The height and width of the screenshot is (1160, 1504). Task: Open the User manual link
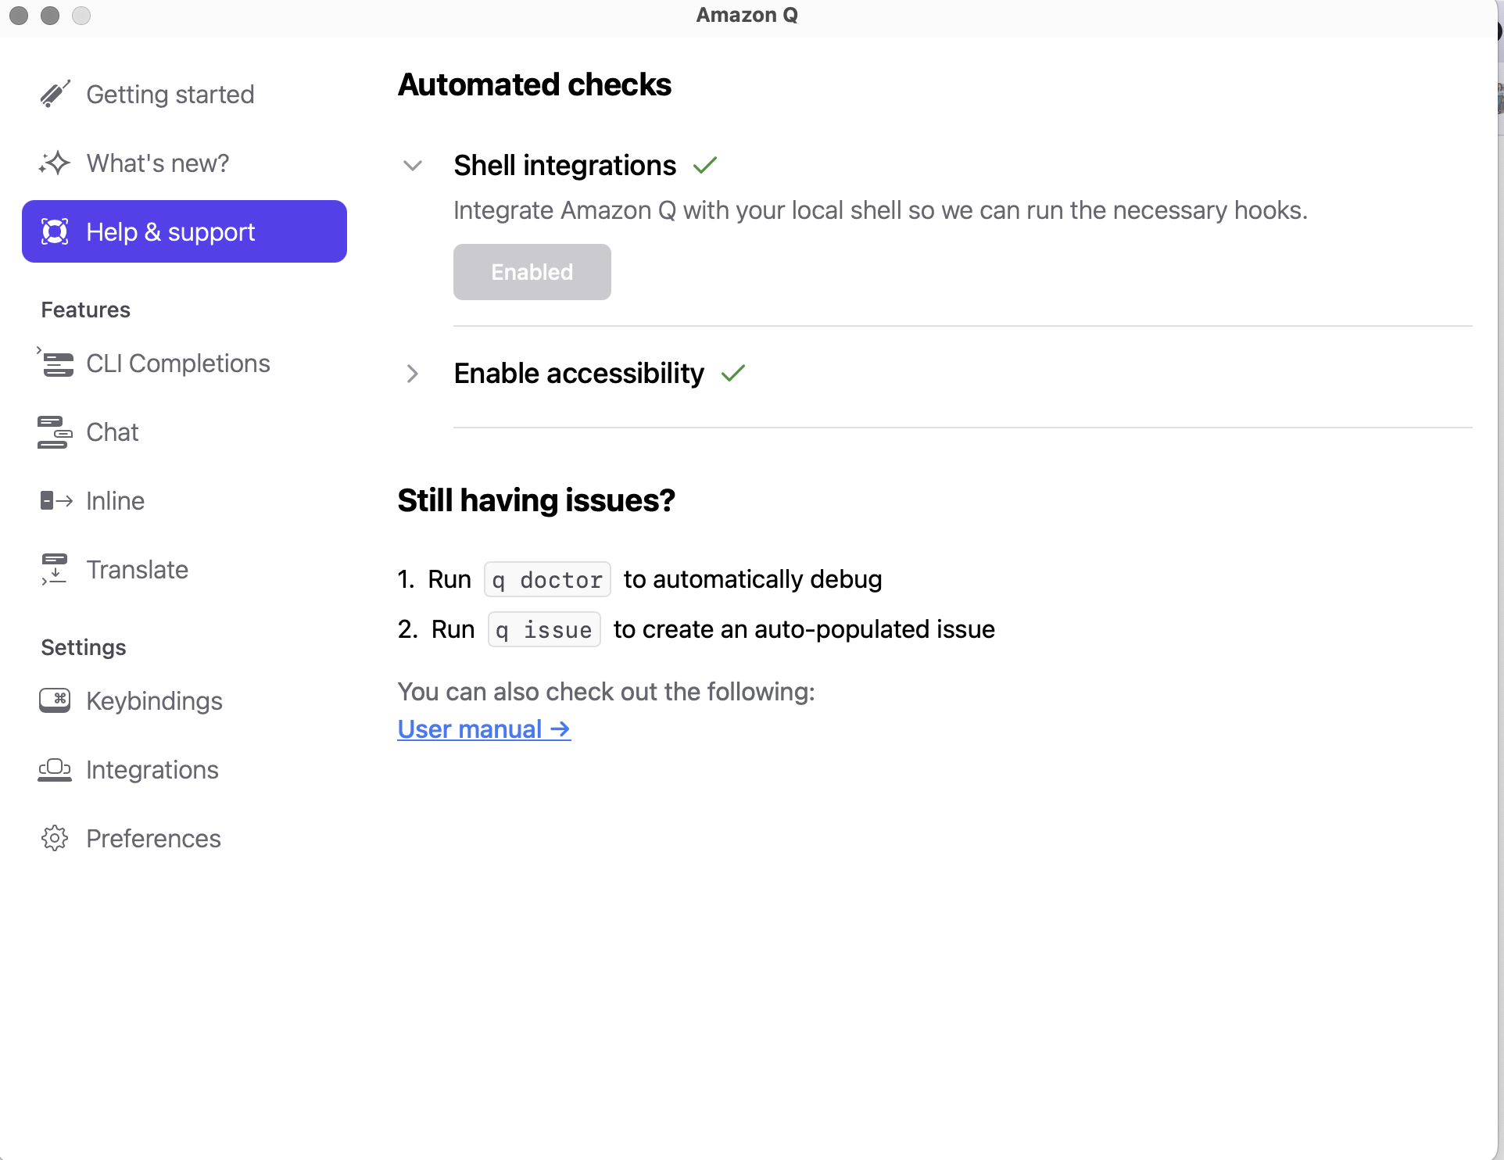[x=484, y=729]
